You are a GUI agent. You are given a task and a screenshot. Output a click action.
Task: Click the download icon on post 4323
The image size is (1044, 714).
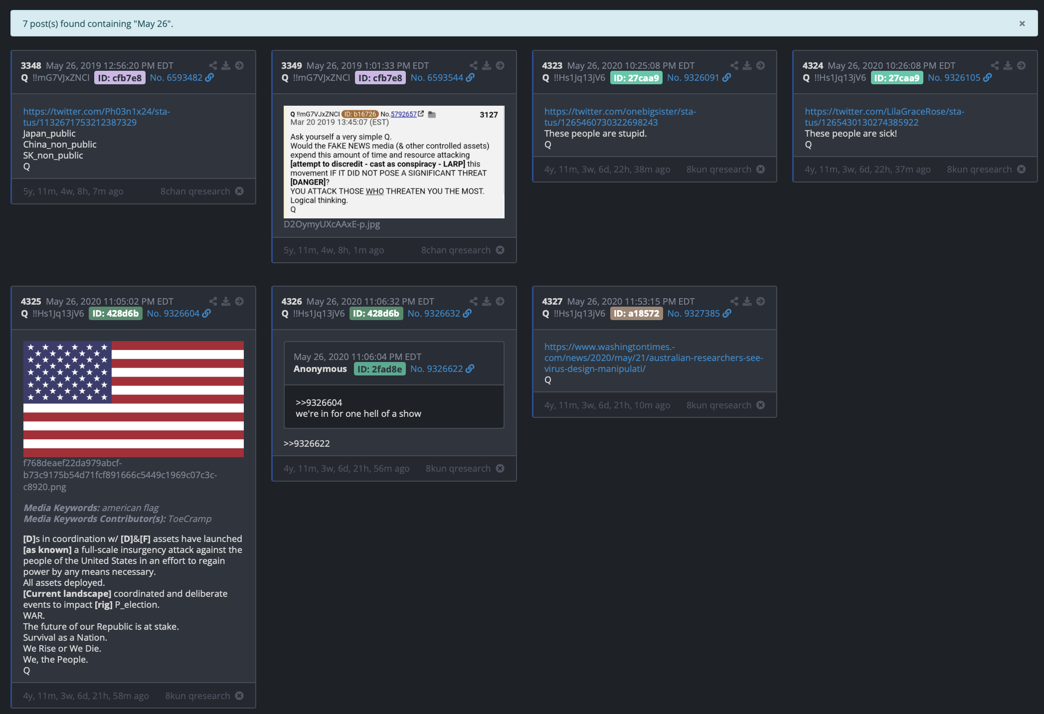pyautogui.click(x=747, y=65)
